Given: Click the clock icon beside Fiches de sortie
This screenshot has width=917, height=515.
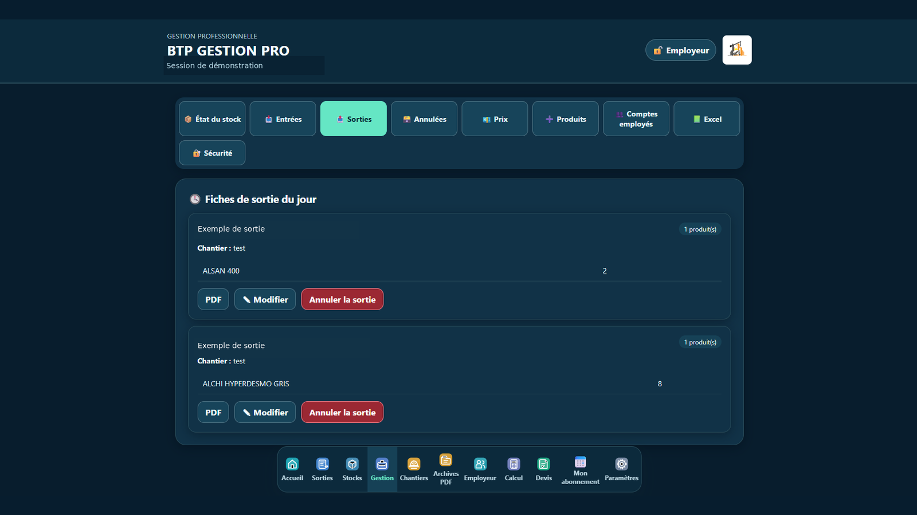Looking at the screenshot, I should tap(195, 199).
